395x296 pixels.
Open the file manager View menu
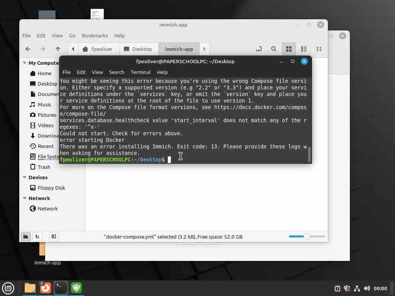57,36
